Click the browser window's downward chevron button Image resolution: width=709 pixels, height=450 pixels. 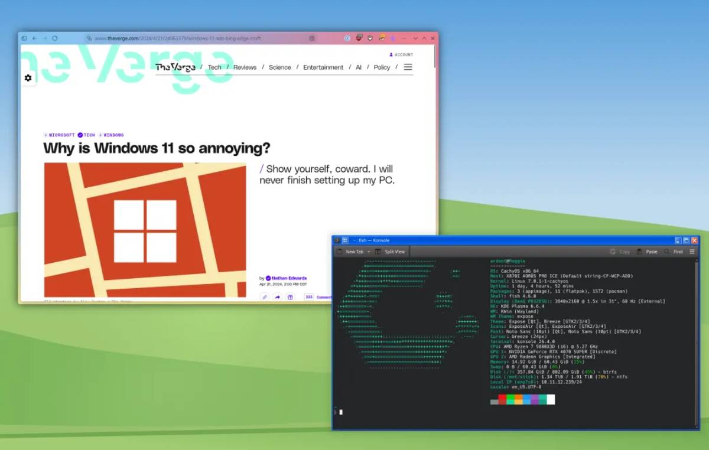(415, 38)
